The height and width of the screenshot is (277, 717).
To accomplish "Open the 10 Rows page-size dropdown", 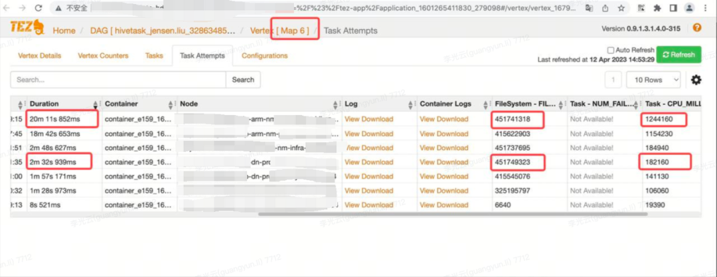I will coord(653,80).
